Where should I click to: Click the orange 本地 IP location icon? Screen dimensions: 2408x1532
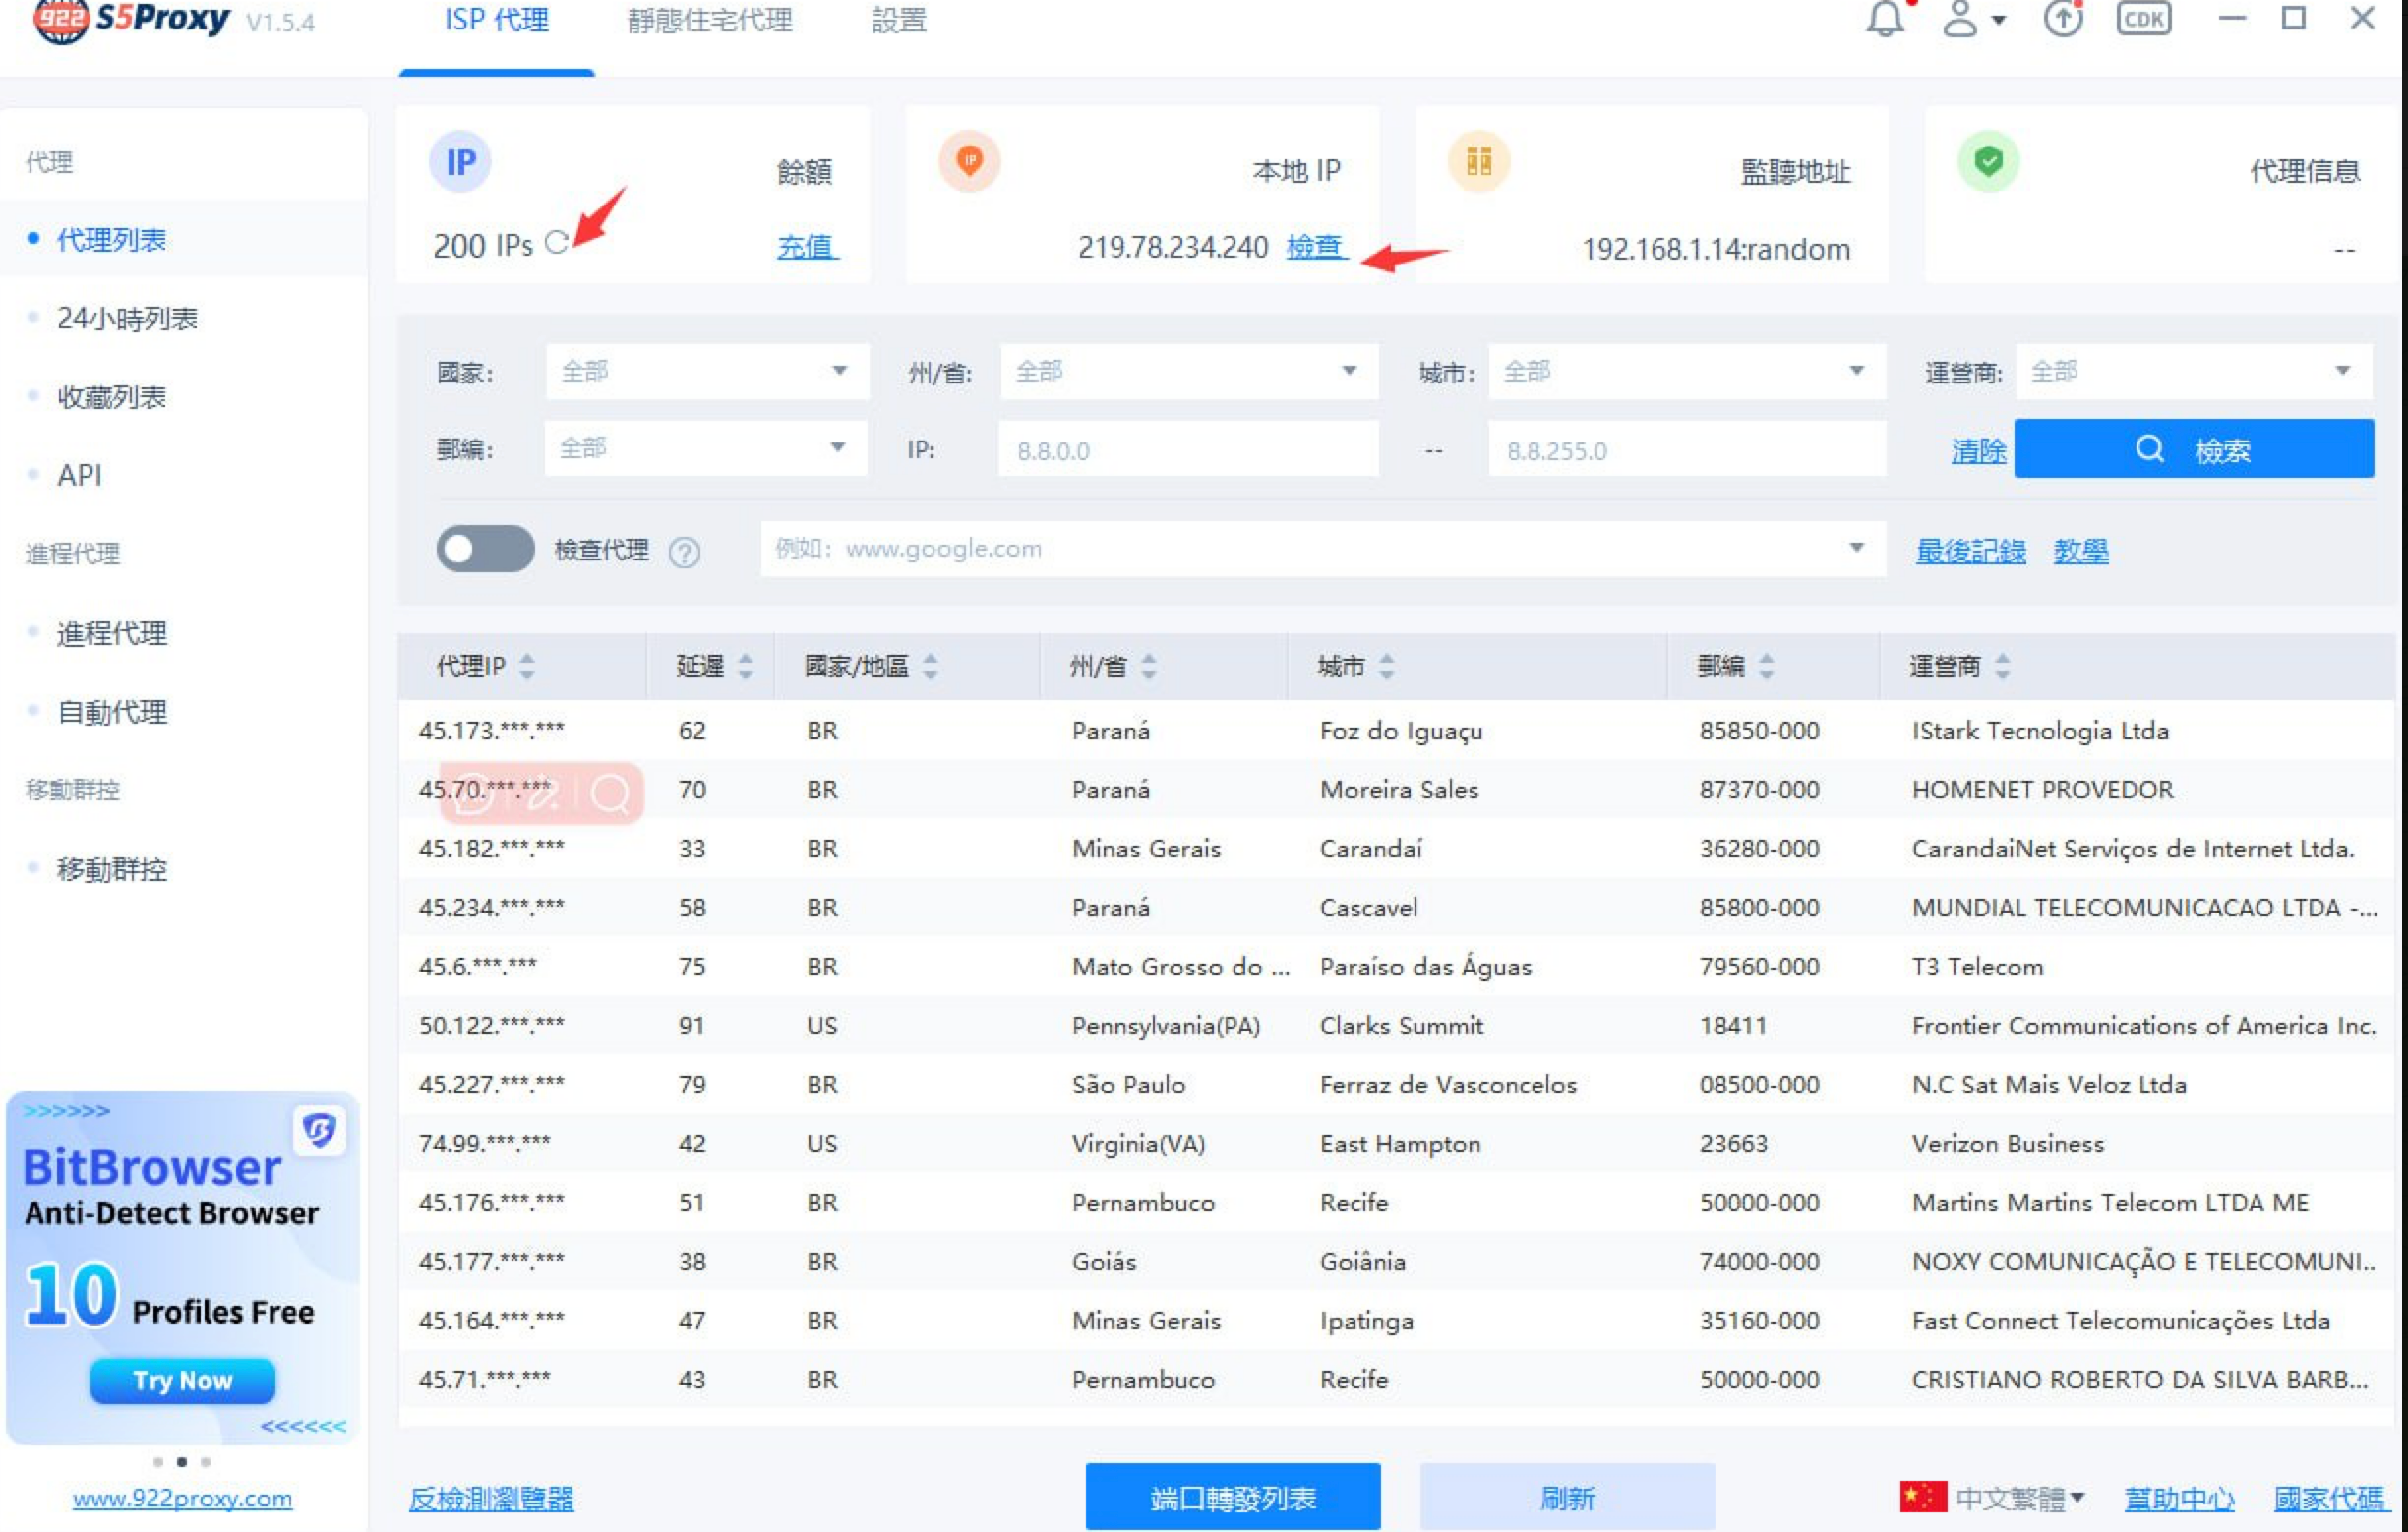968,162
